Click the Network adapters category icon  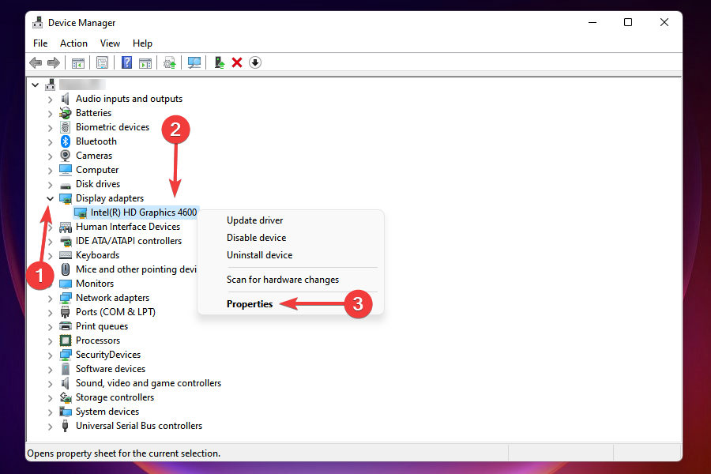(x=66, y=298)
